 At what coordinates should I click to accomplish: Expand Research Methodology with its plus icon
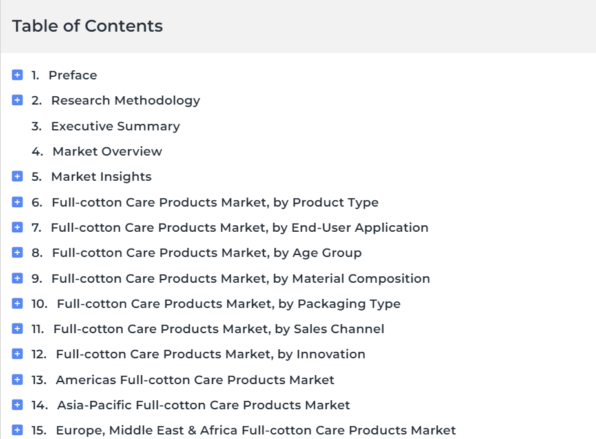tap(17, 100)
